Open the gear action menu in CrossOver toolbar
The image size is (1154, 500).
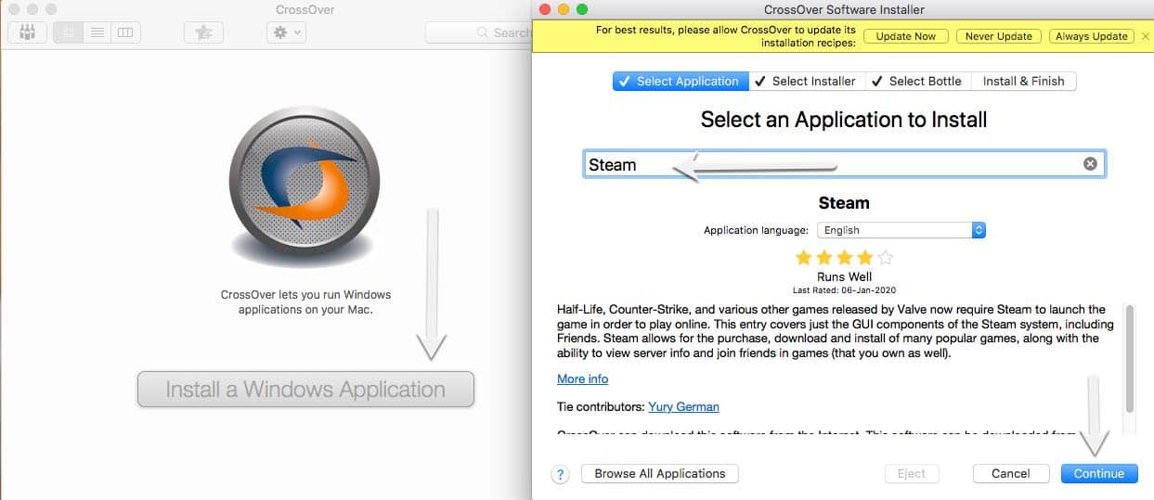pyautogui.click(x=285, y=32)
